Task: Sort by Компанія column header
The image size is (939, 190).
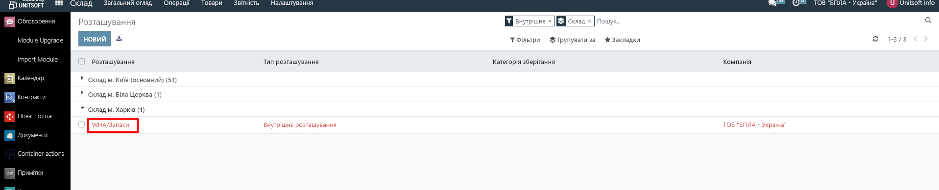Action: (x=737, y=62)
